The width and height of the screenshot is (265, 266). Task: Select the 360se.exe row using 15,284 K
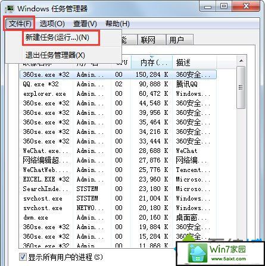coord(118,236)
